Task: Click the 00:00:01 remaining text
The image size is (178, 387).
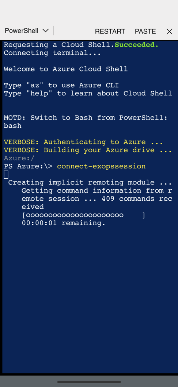Action: (64, 223)
